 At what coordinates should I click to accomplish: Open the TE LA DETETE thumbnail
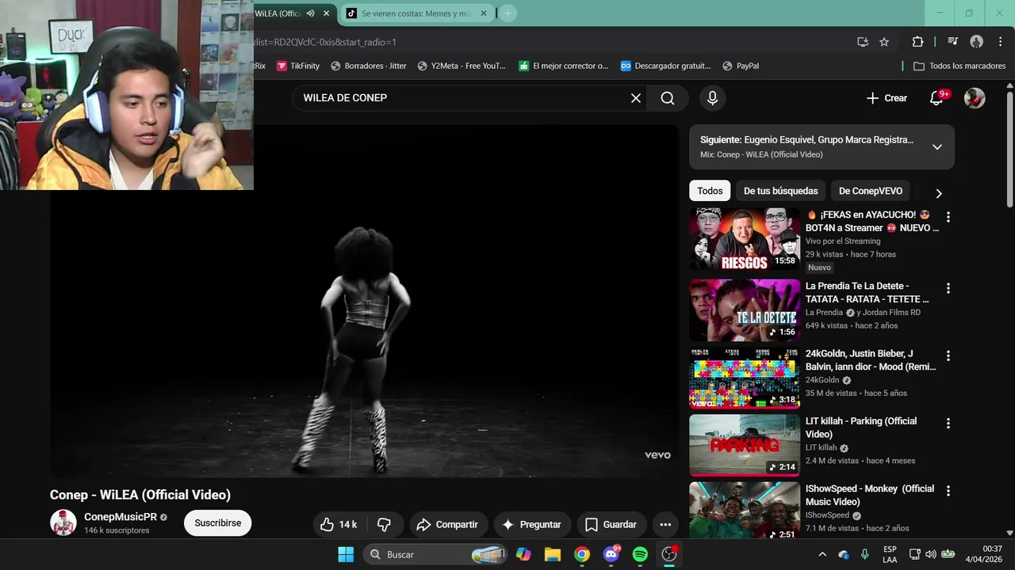point(745,310)
